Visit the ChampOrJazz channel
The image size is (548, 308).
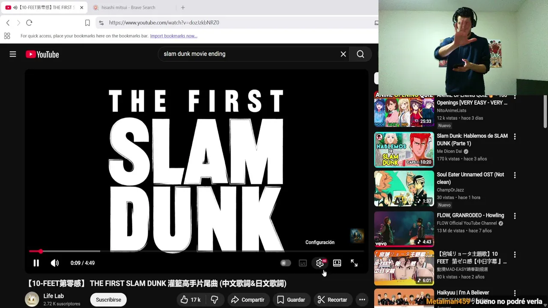point(450,190)
